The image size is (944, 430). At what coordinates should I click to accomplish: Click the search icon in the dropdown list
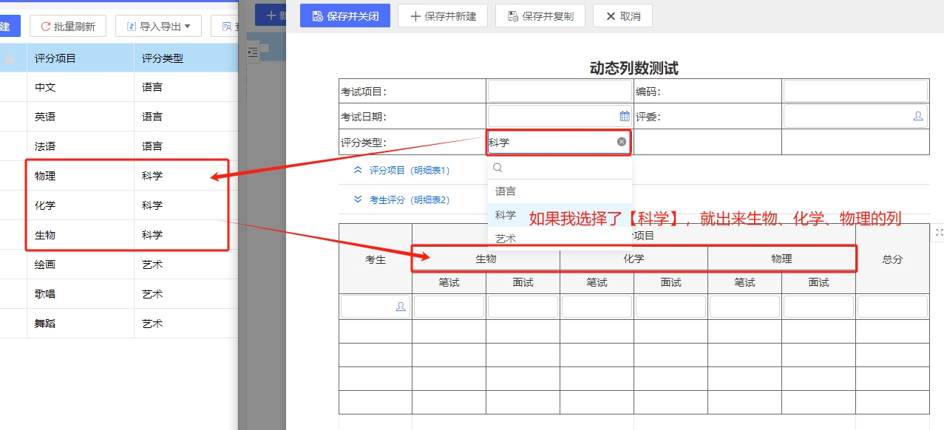498,168
